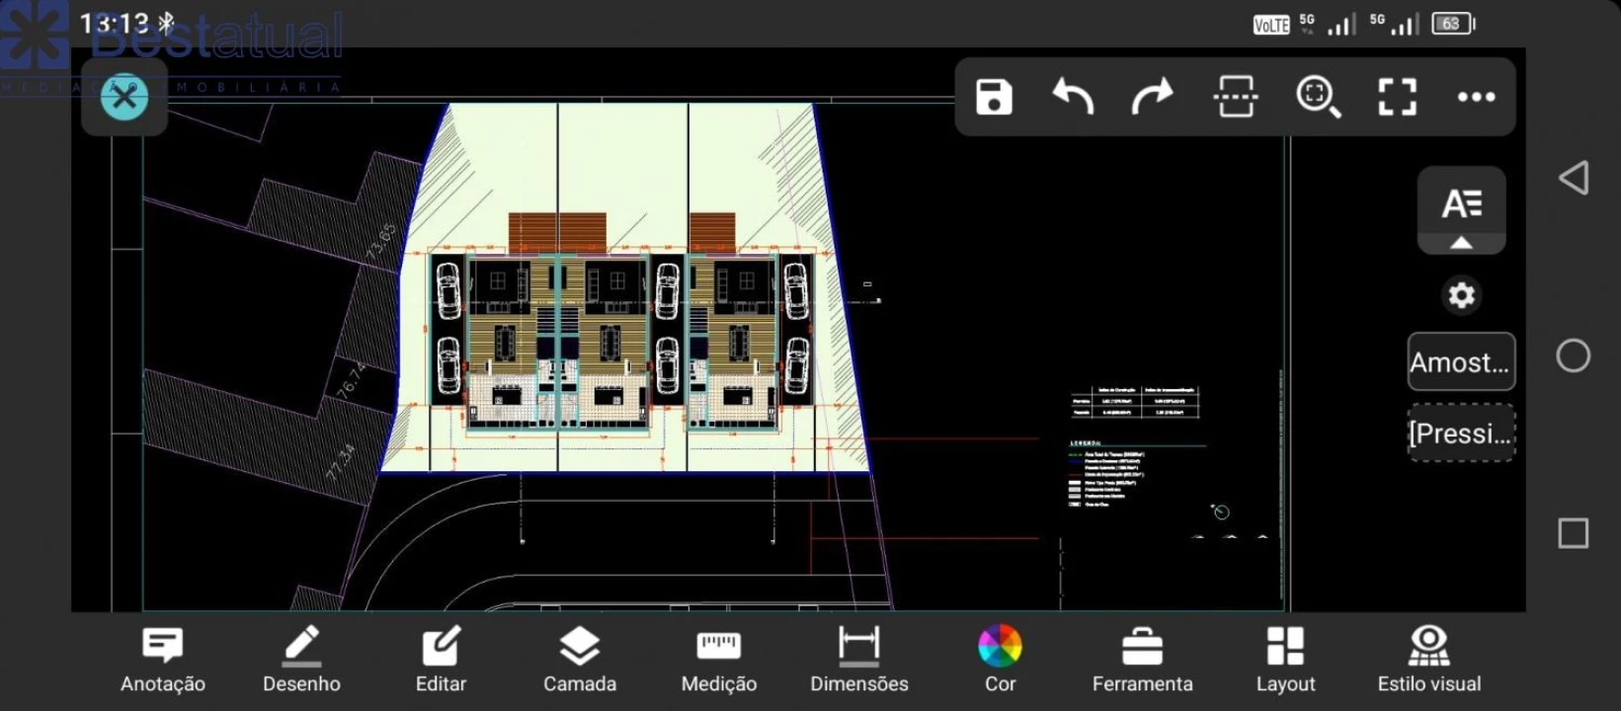The width and height of the screenshot is (1621, 711).
Task: Open the Camada layers panel
Action: (x=580, y=660)
